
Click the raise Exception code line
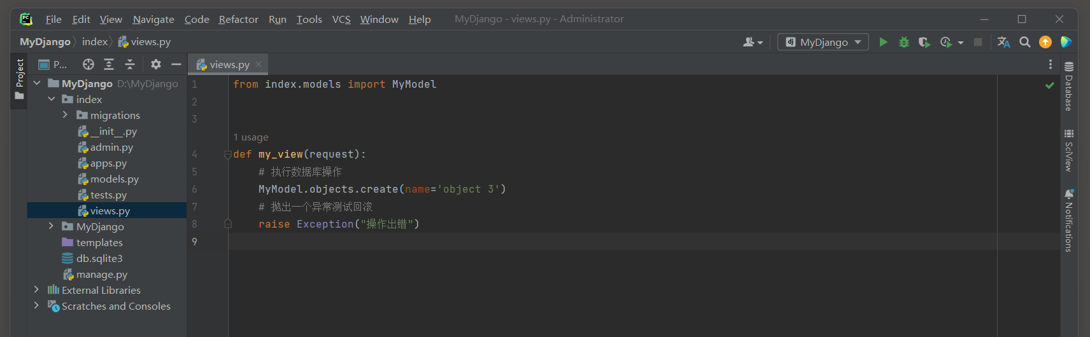click(339, 224)
